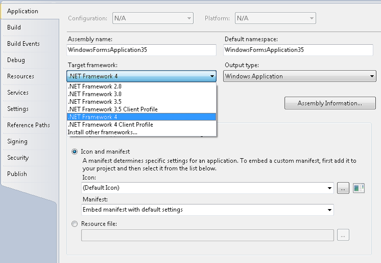The height and width of the screenshot is (263, 381).
Task: Open the Manifest dropdown
Action: (x=207, y=210)
